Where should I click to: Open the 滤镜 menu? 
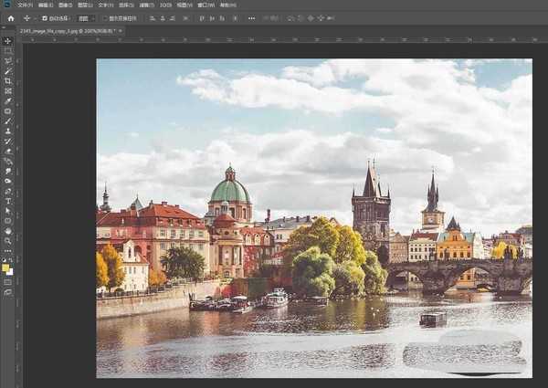point(144,5)
